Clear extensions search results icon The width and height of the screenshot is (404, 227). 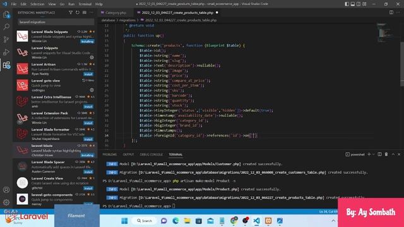point(85,13)
